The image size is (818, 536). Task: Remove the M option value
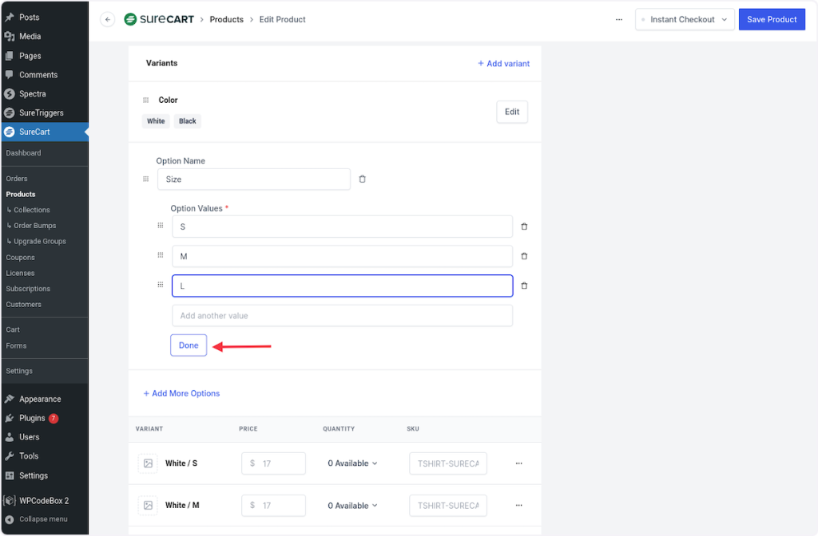[524, 256]
